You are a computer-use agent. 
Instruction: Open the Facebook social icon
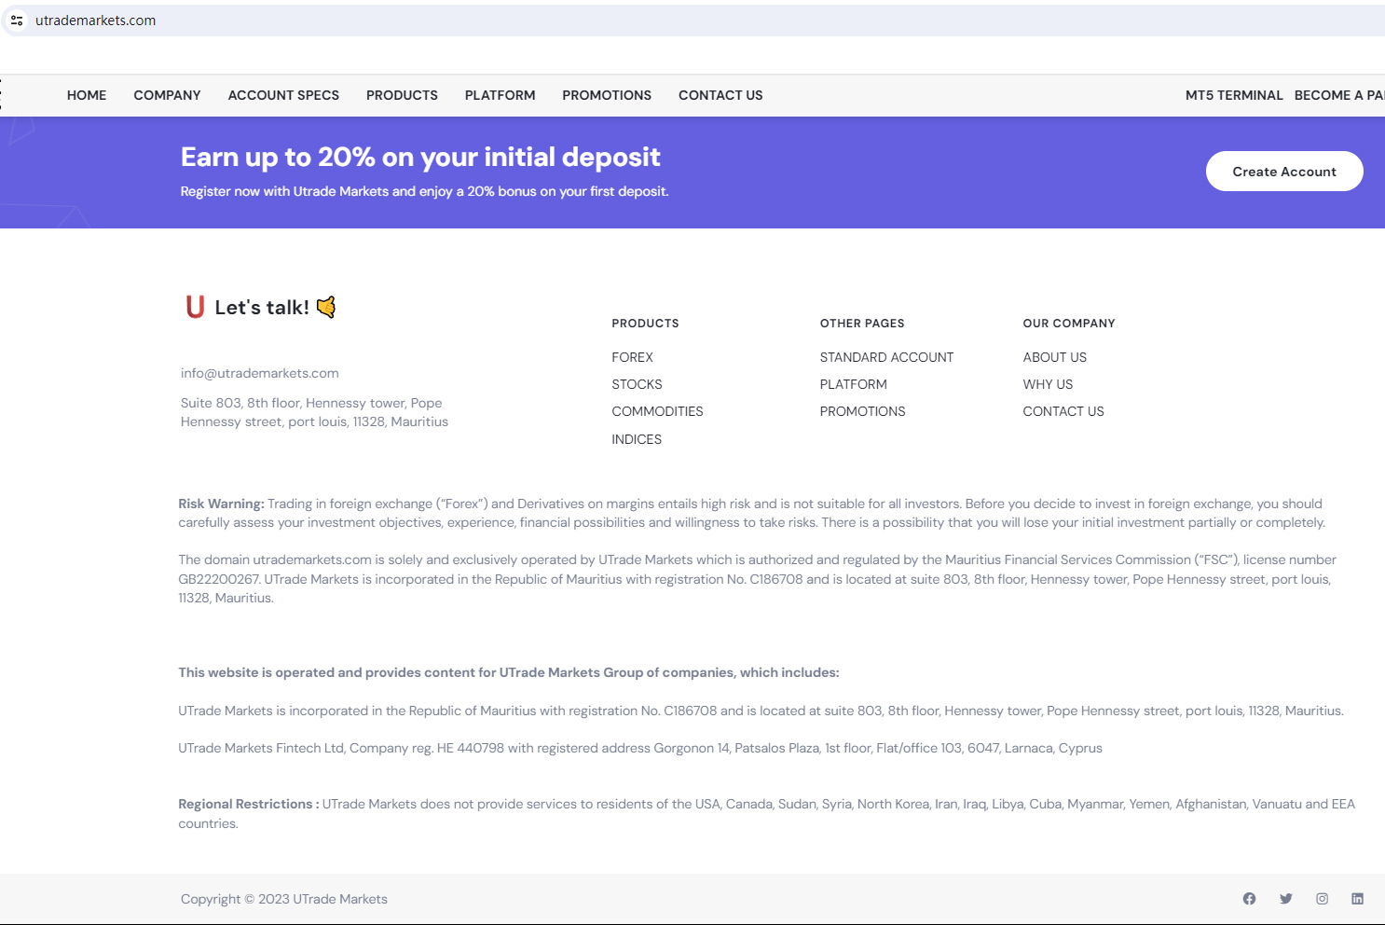click(1249, 899)
